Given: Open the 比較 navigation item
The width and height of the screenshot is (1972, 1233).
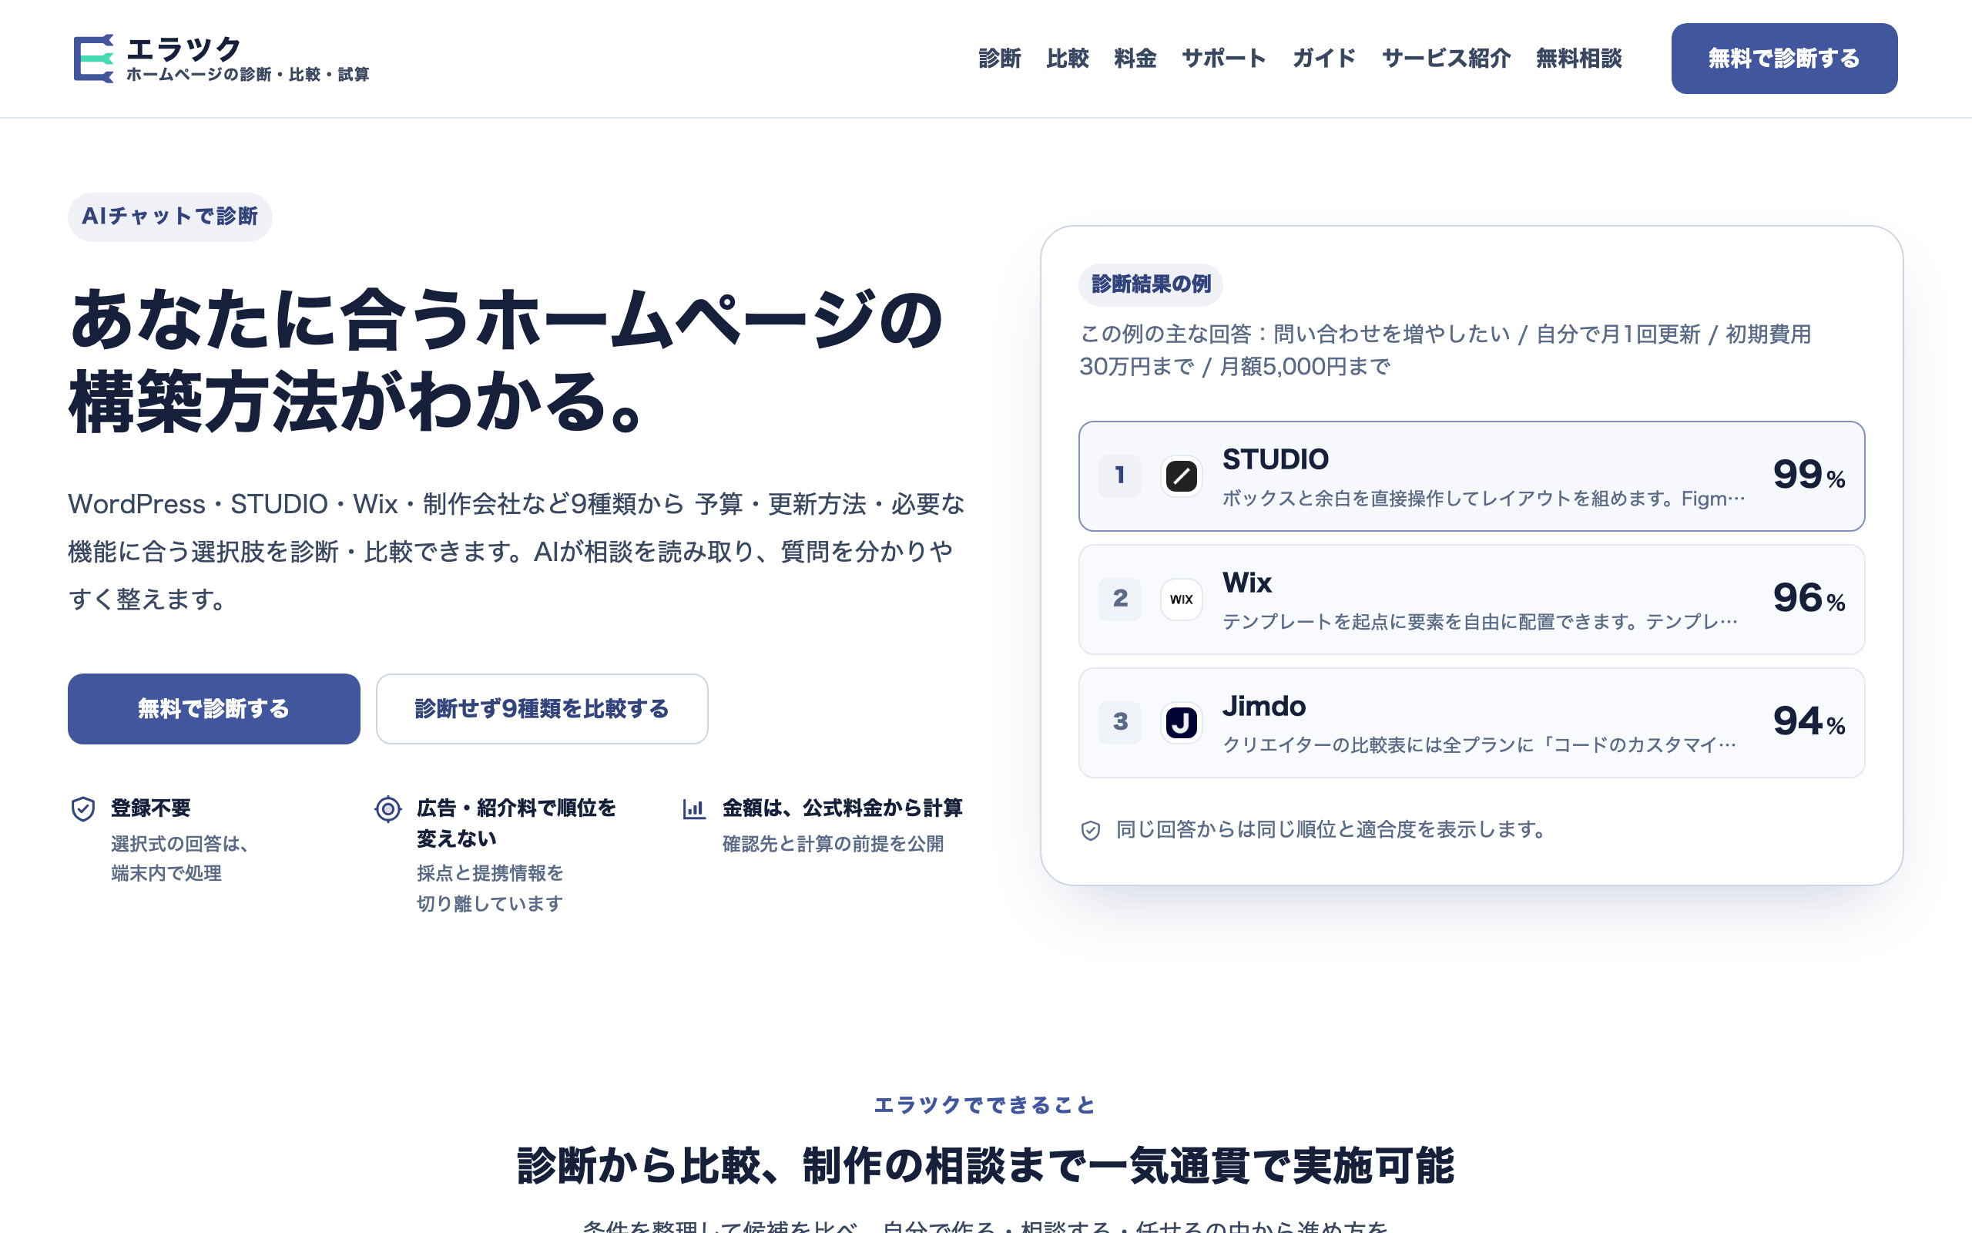Looking at the screenshot, I should 1068,59.
